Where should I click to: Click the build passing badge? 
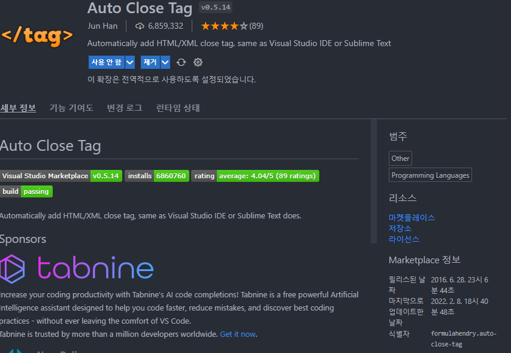tap(26, 191)
